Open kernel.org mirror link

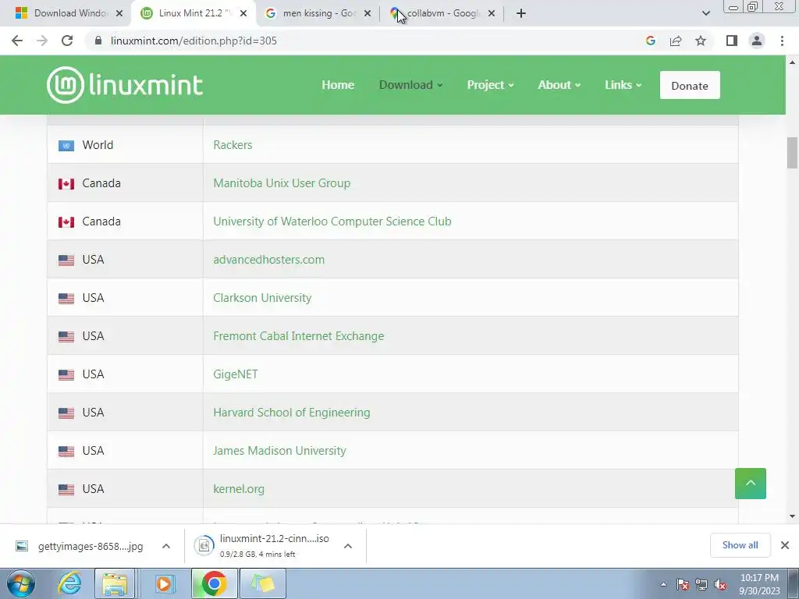pyautogui.click(x=239, y=488)
